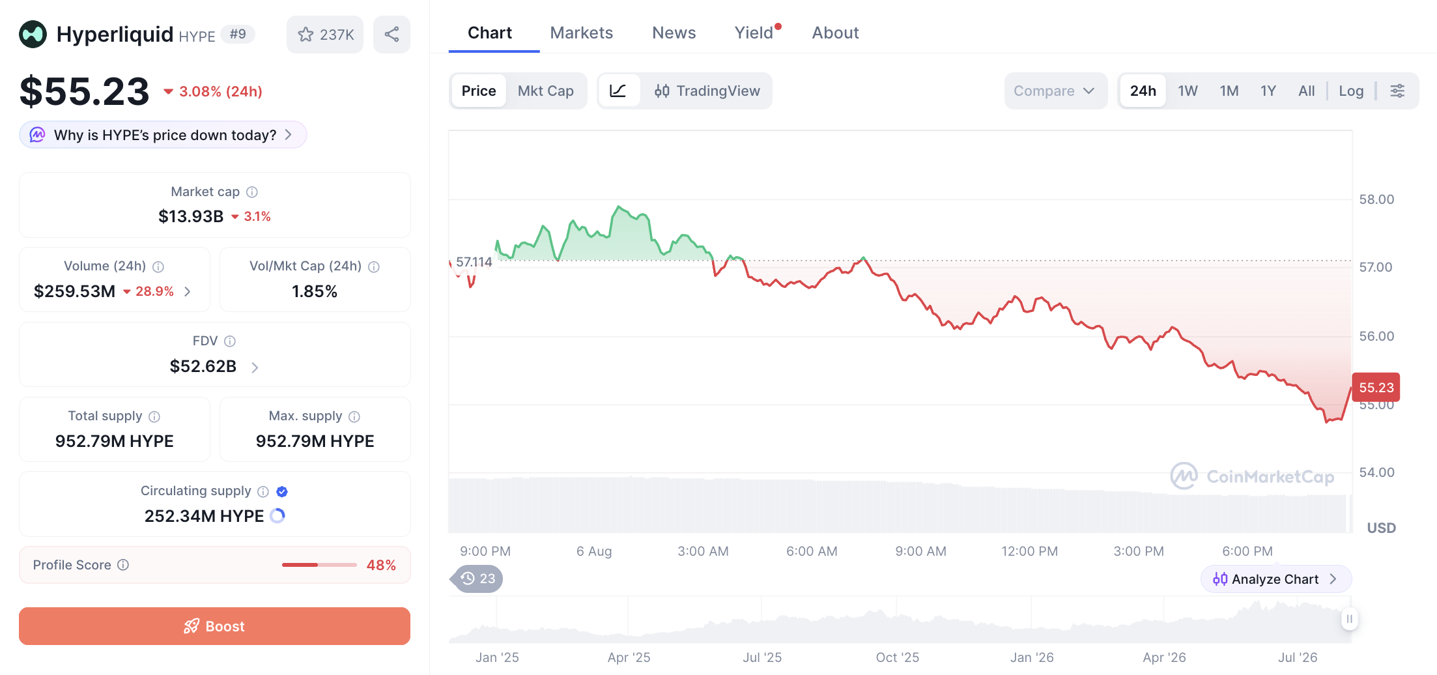The image size is (1437, 675).
Task: Open 'Why is HYPE's price down today?'
Action: (163, 135)
